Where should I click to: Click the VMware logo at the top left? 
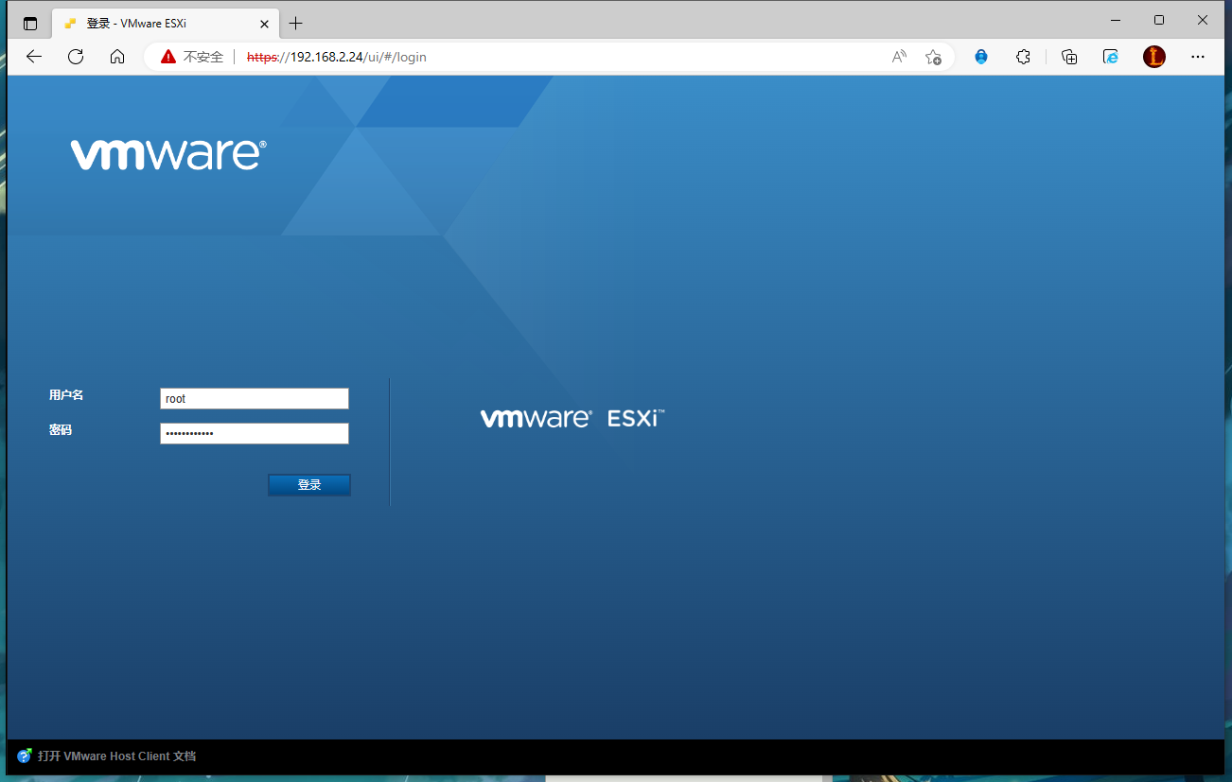(x=168, y=155)
